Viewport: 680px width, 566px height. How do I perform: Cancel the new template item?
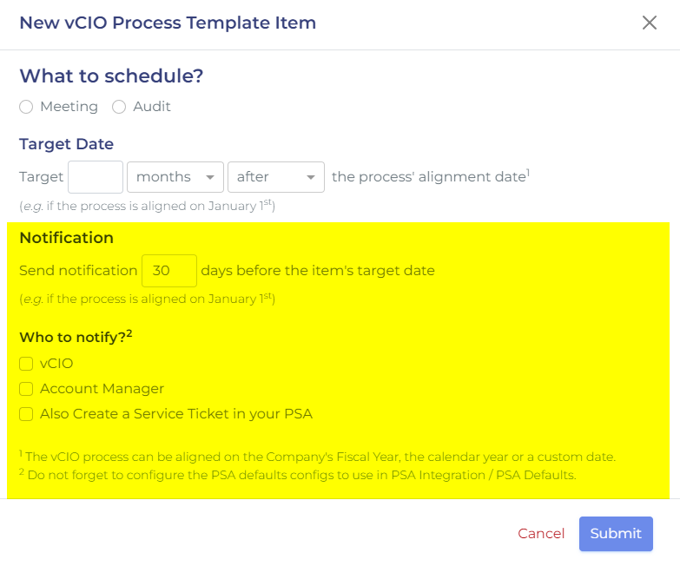(541, 534)
